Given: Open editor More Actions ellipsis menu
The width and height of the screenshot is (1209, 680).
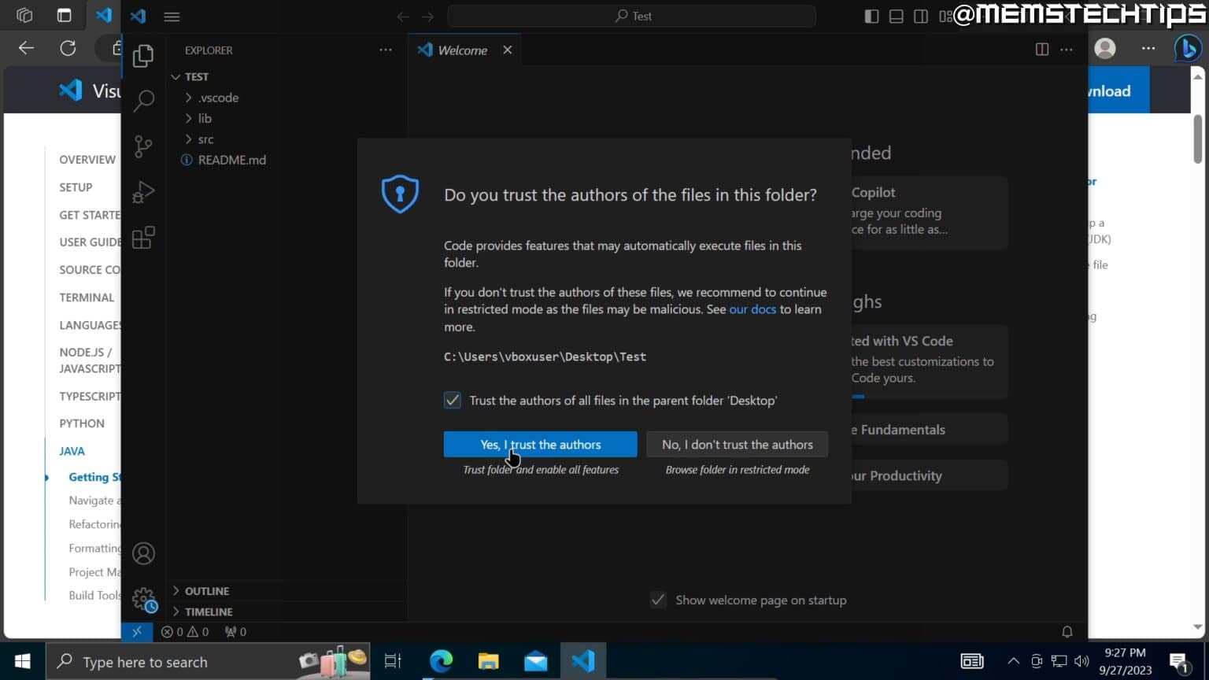Looking at the screenshot, I should 1067,50.
